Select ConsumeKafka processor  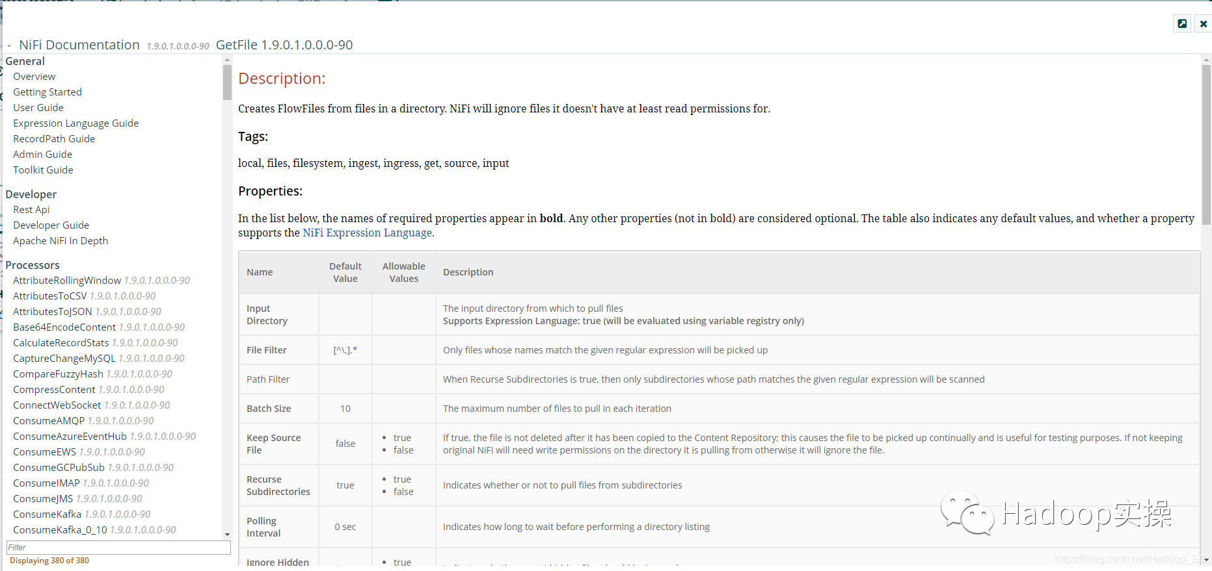(x=47, y=514)
